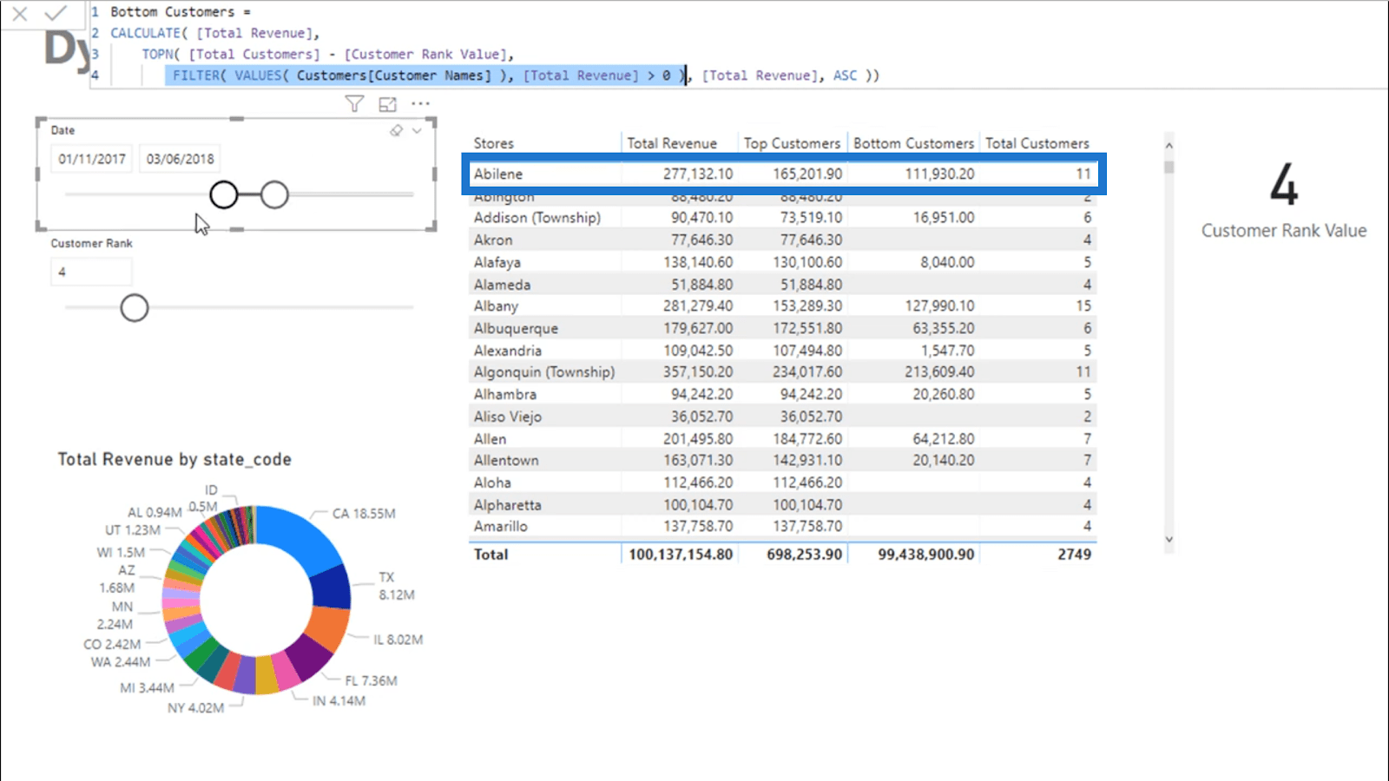
Task: Click the NY 4.02M donut label
Action: [196, 708]
